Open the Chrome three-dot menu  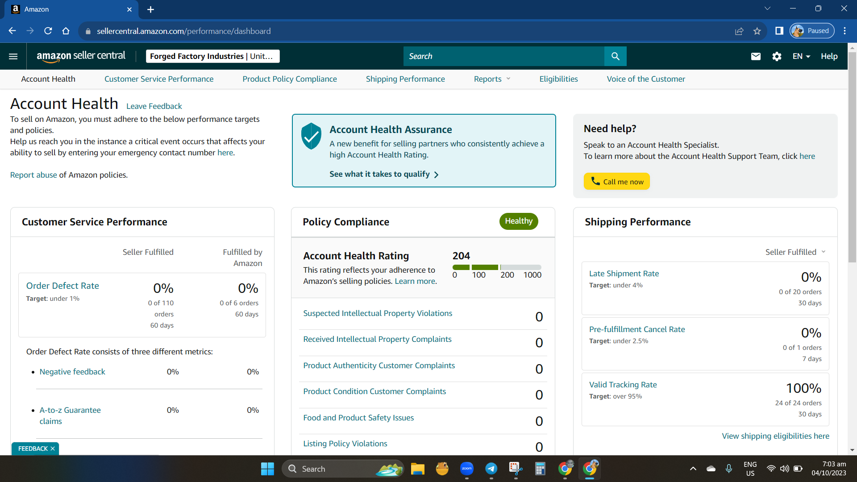click(845, 31)
